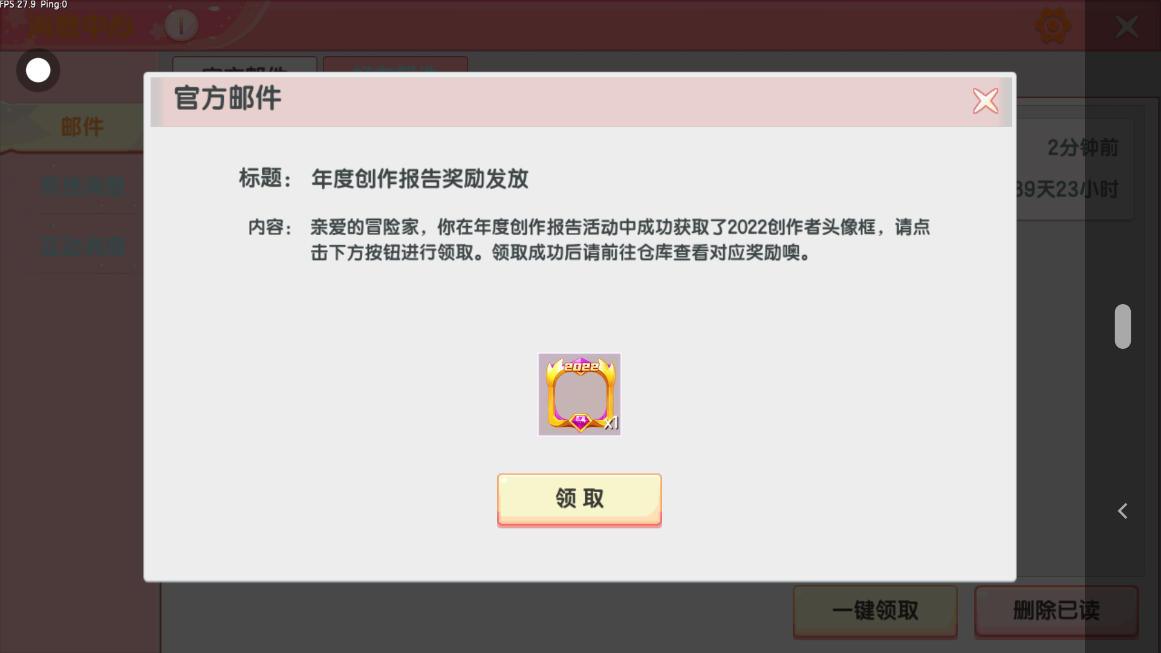Click the FPS and Ping debug readout
The width and height of the screenshot is (1161, 653).
[x=34, y=5]
